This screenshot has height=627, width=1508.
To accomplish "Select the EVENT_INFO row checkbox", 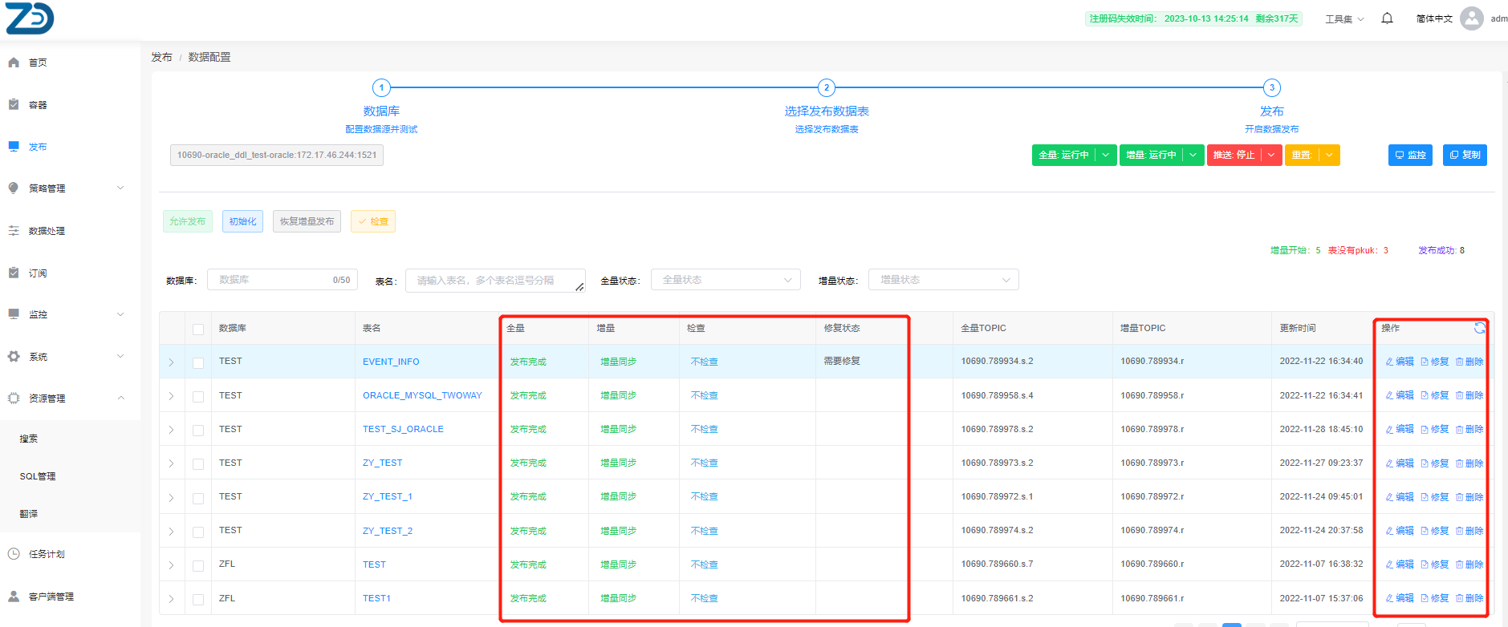I will [x=198, y=362].
